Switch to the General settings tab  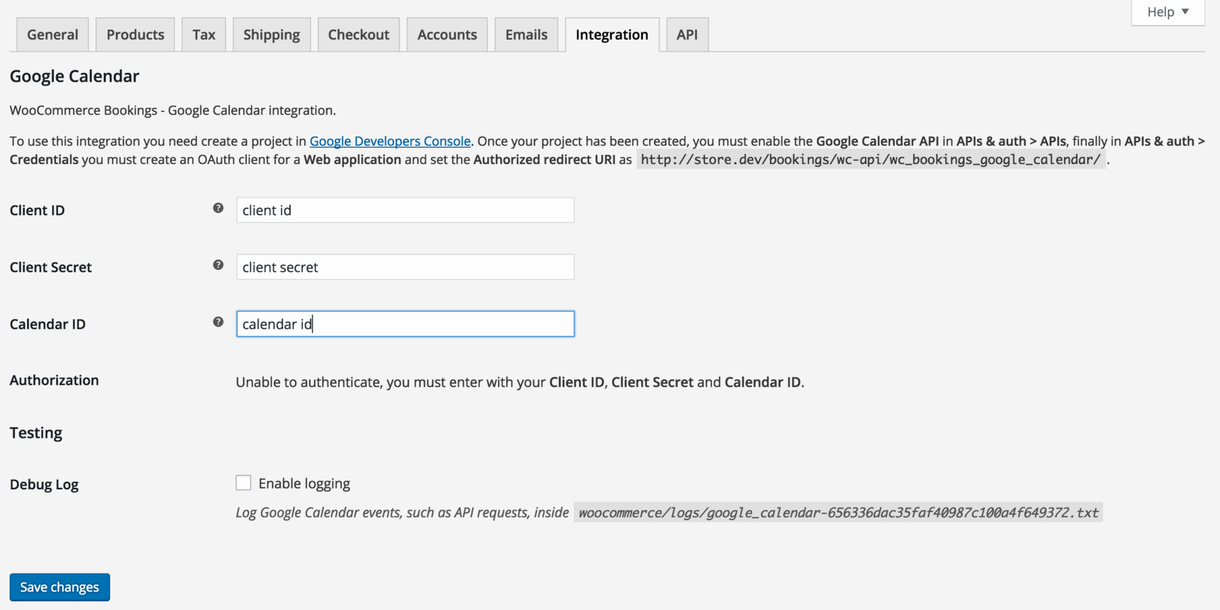pyautogui.click(x=52, y=35)
